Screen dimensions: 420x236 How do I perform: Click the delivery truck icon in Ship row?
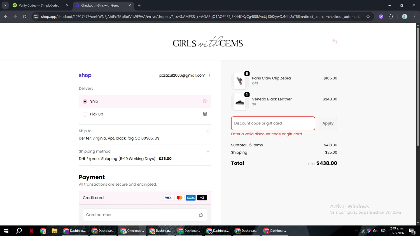coord(205,101)
